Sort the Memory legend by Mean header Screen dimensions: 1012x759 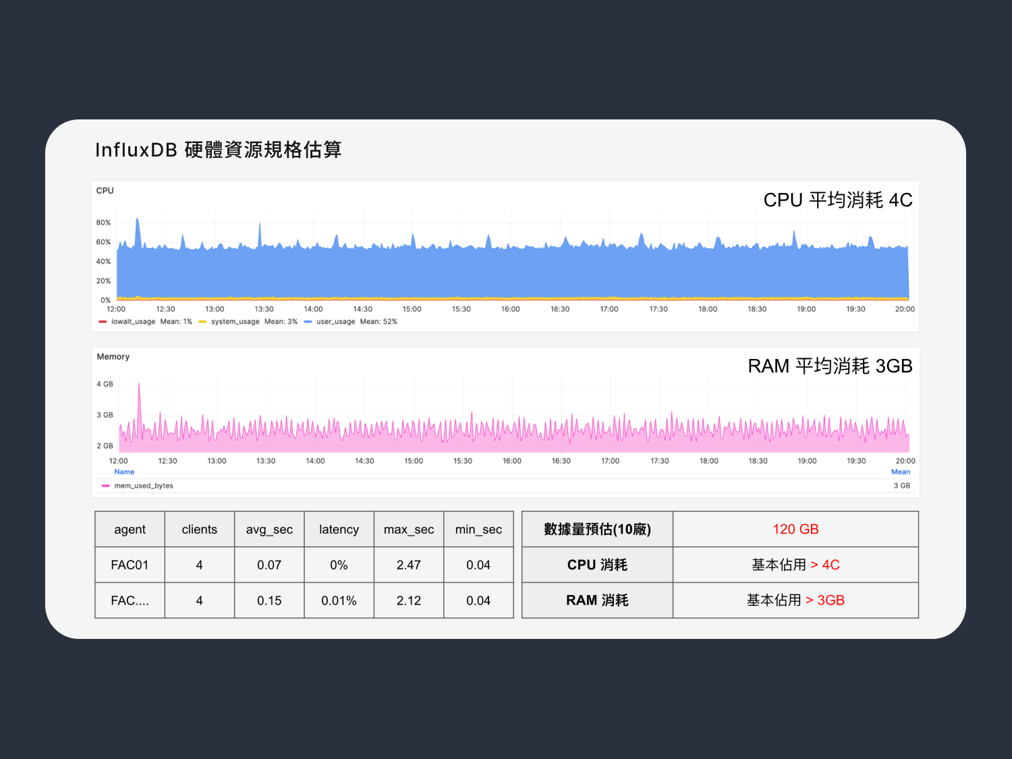[900, 472]
